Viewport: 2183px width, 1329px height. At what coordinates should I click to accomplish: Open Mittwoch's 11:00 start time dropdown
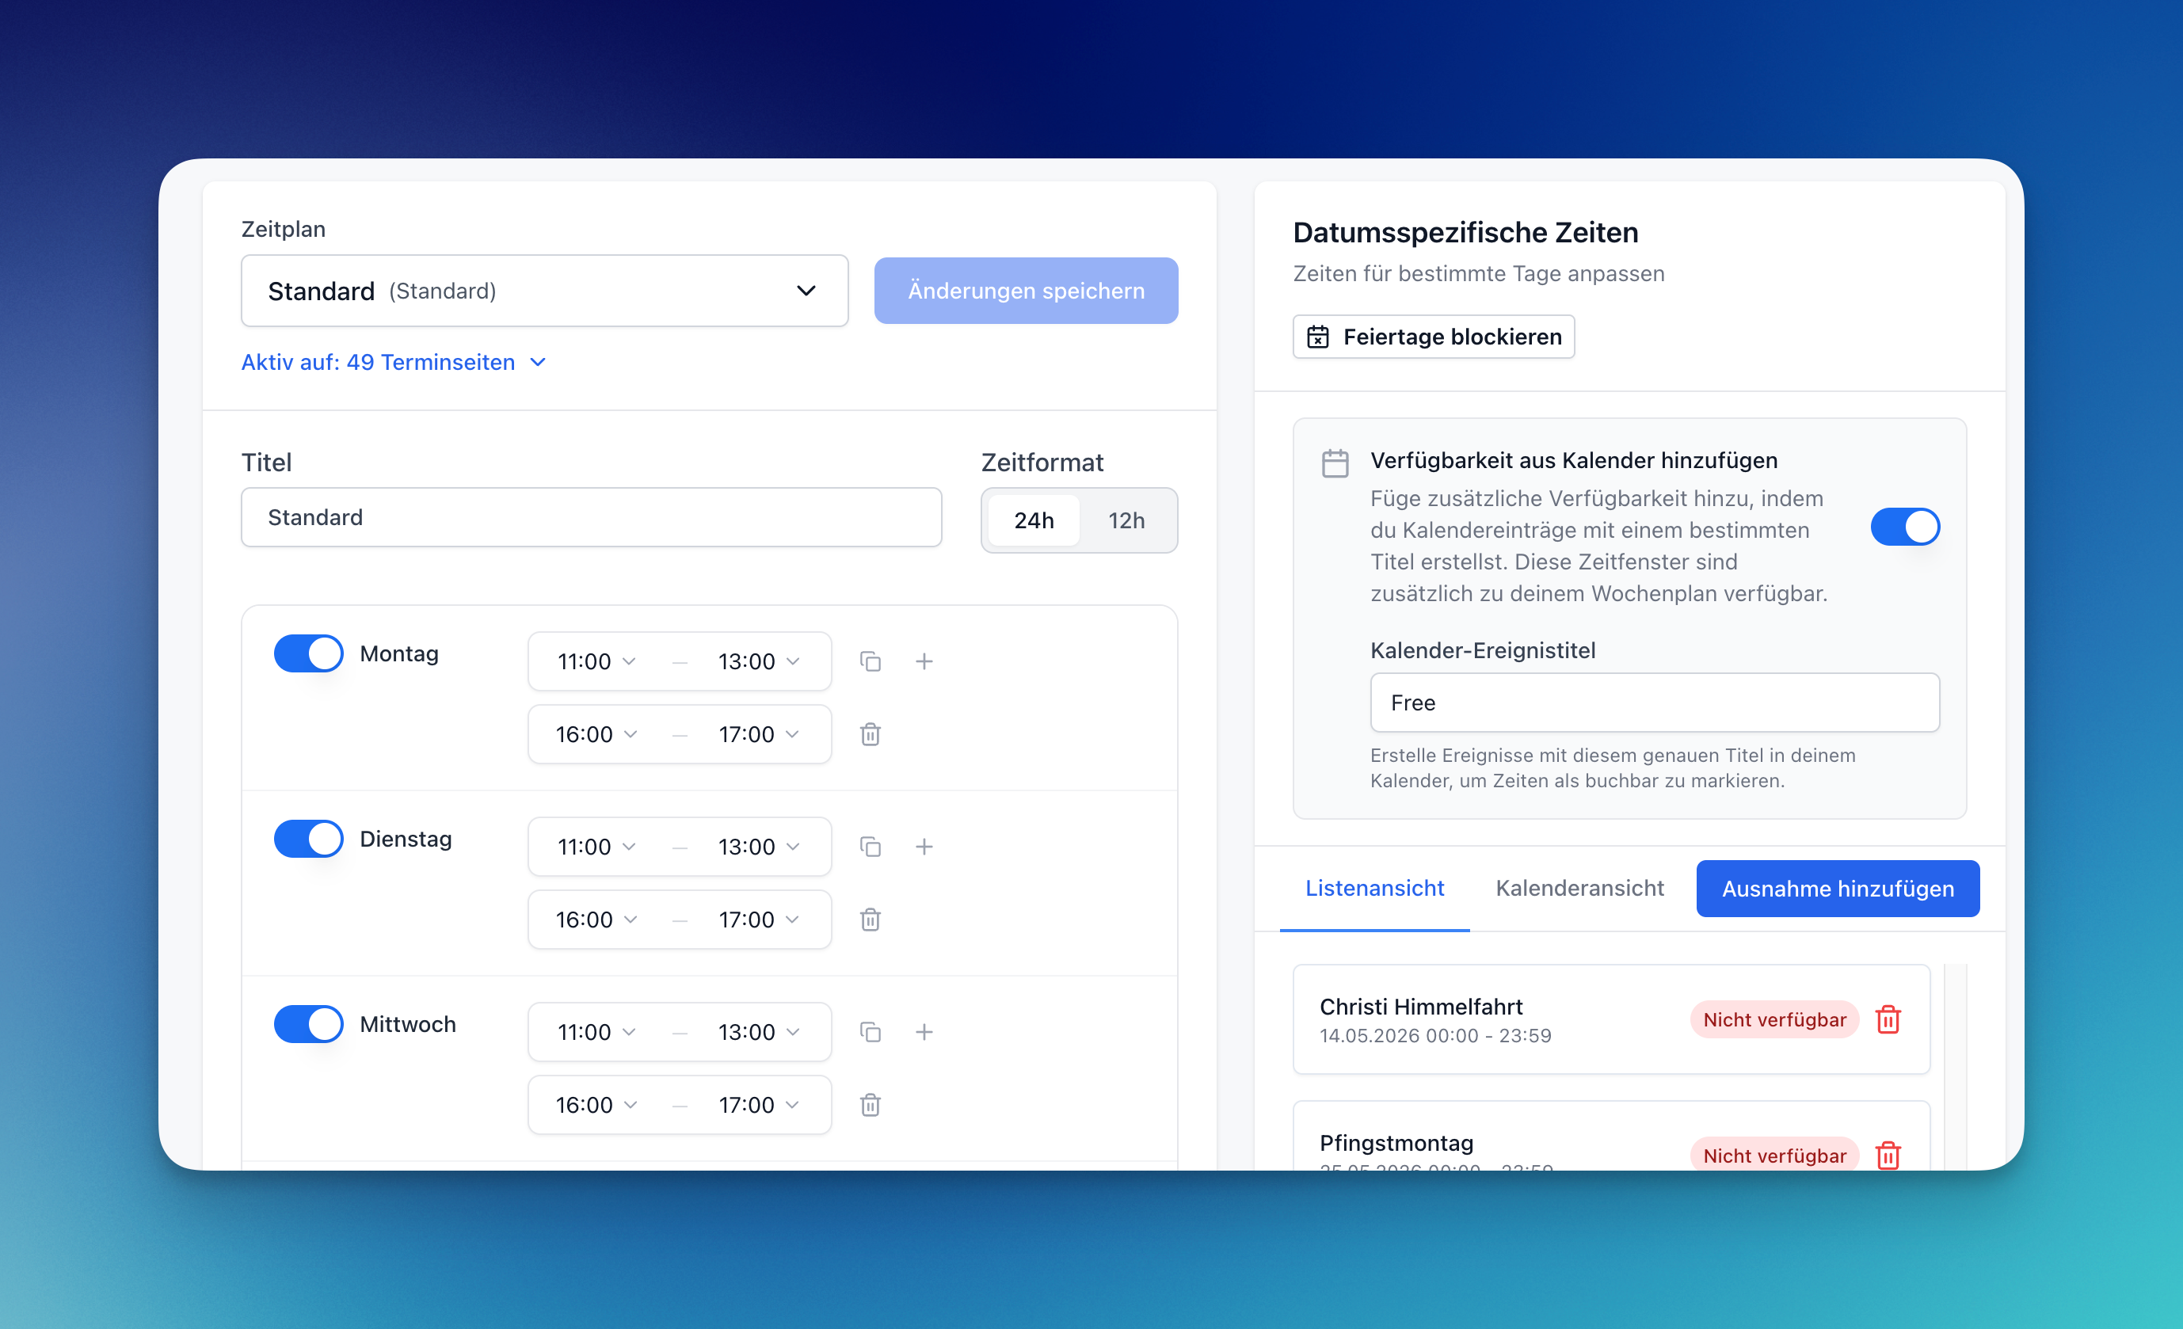click(x=596, y=1031)
